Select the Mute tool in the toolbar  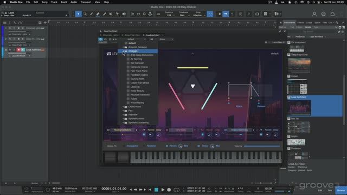tap(111, 14)
